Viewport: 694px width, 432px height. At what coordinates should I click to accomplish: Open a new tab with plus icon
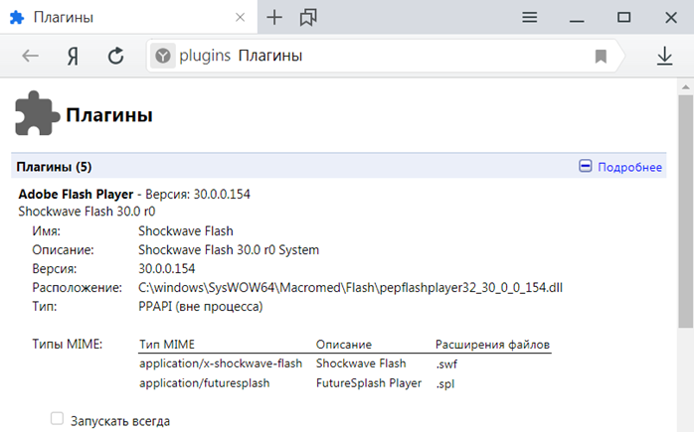(274, 17)
